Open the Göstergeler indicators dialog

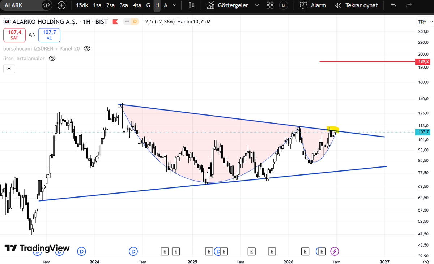coord(228,5)
